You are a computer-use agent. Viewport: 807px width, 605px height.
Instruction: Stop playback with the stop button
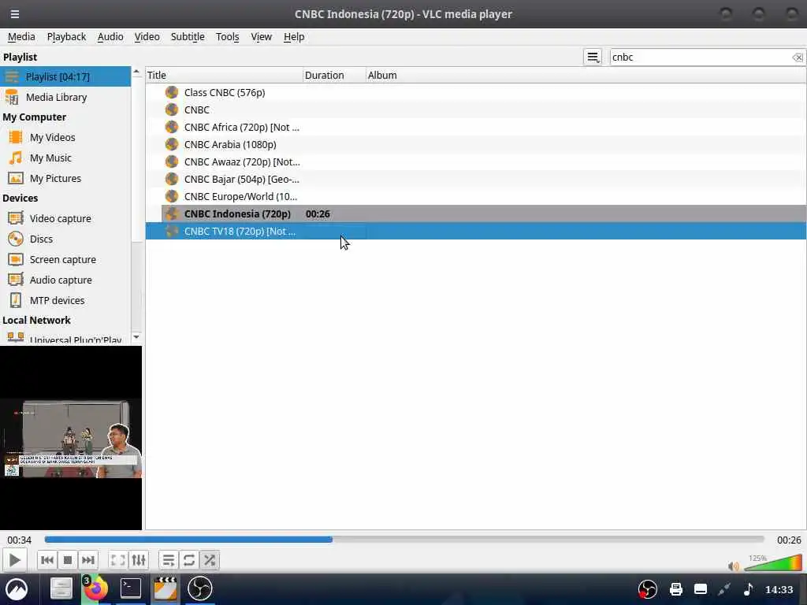click(x=68, y=560)
